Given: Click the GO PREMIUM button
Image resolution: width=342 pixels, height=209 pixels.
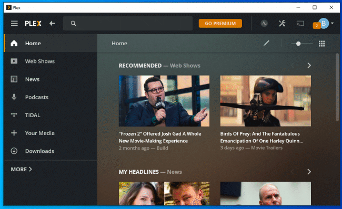Looking at the screenshot, I should [x=220, y=23].
